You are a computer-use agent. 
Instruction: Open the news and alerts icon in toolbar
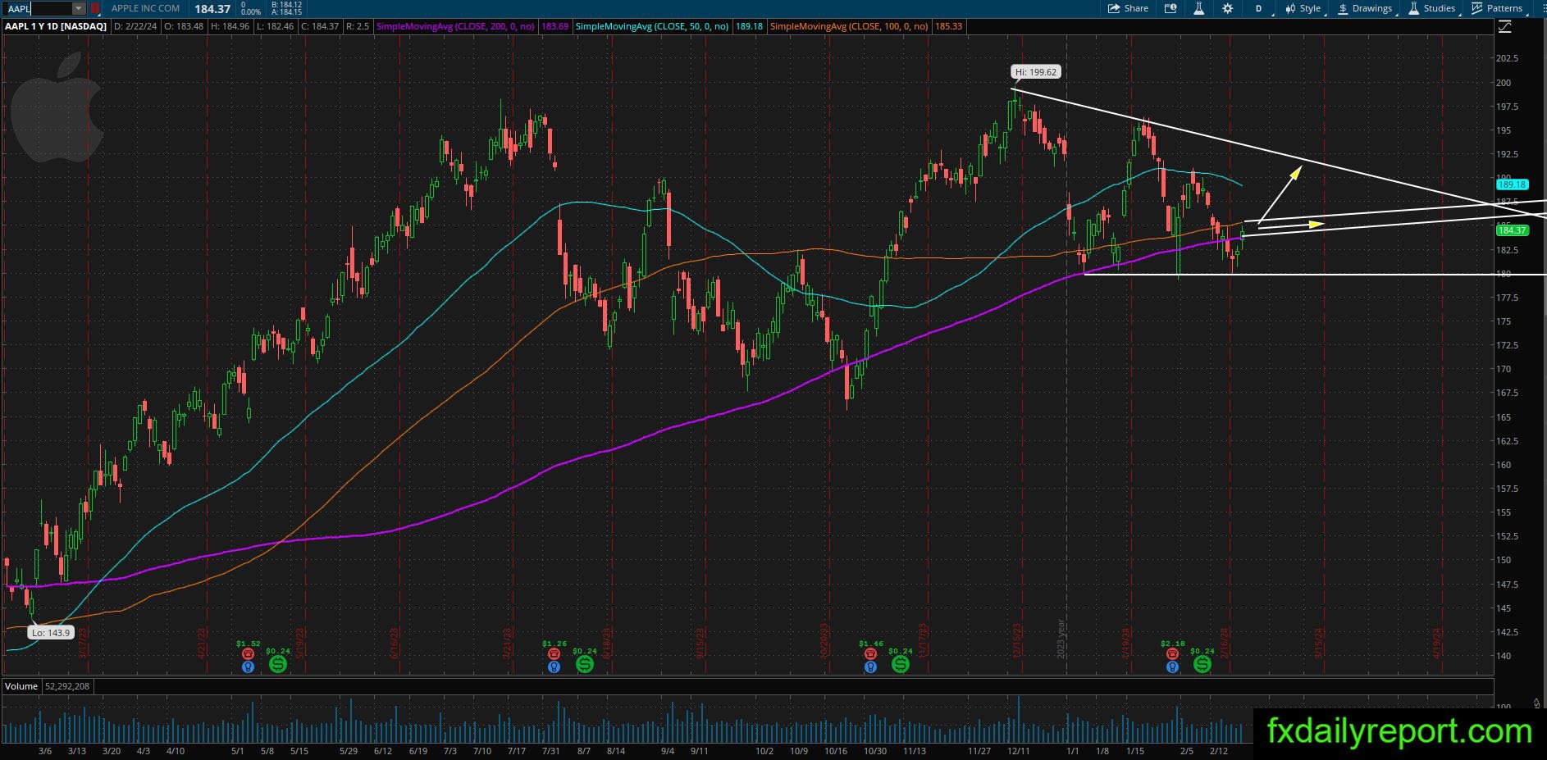[x=1171, y=8]
